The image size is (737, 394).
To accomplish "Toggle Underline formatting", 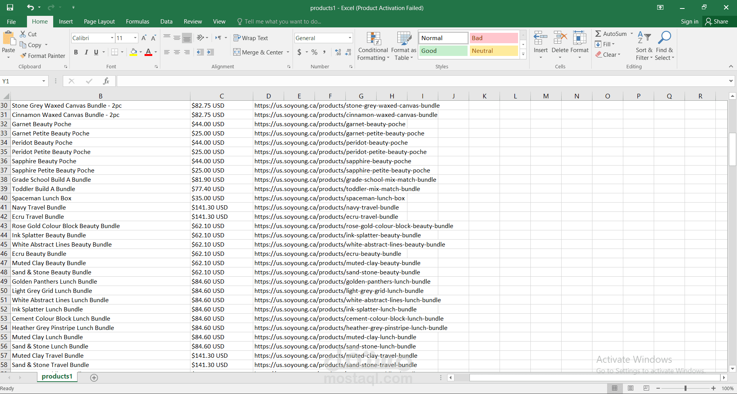I will tap(96, 52).
